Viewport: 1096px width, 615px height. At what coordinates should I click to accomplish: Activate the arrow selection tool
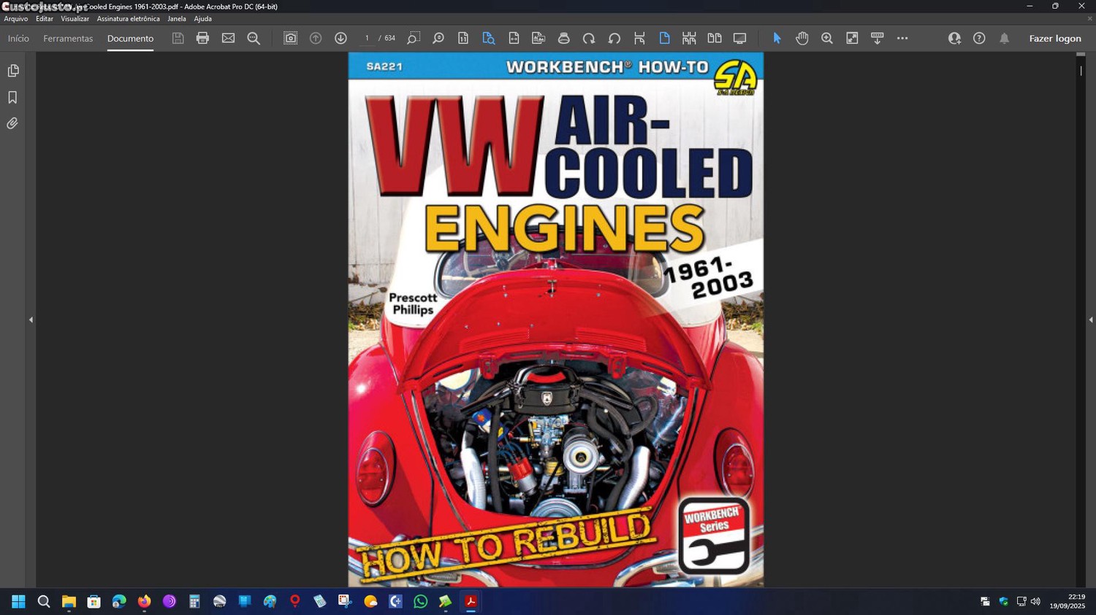pyautogui.click(x=777, y=38)
